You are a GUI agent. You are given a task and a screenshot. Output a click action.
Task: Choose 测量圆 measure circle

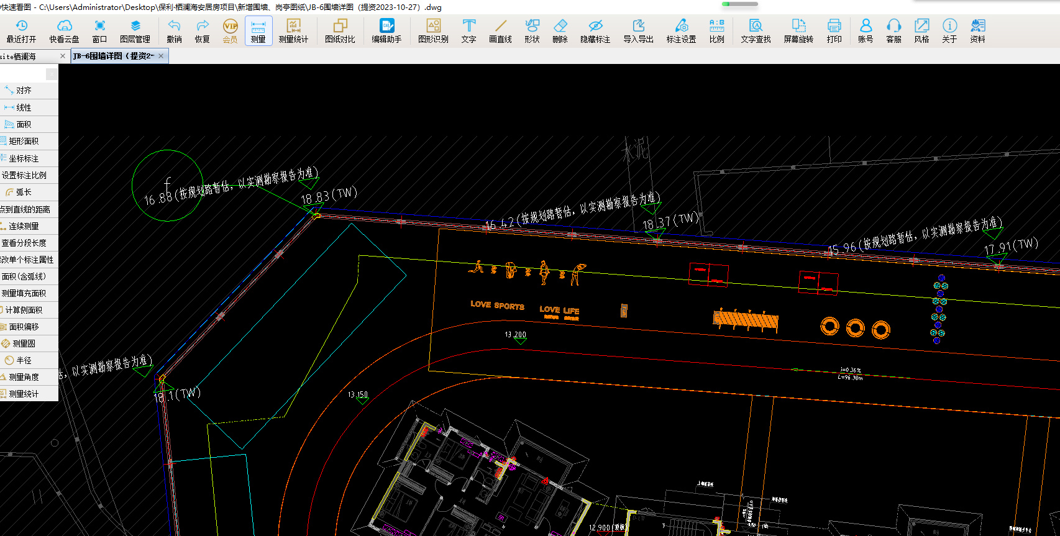pyautogui.click(x=29, y=343)
